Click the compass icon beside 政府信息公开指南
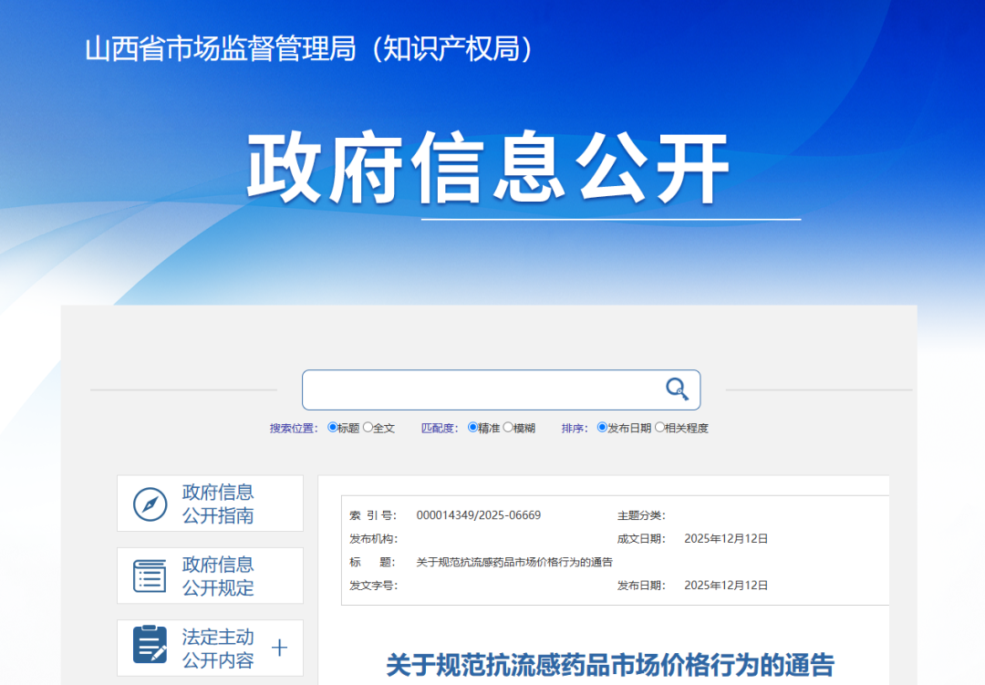This screenshot has height=685, width=985. click(x=150, y=503)
